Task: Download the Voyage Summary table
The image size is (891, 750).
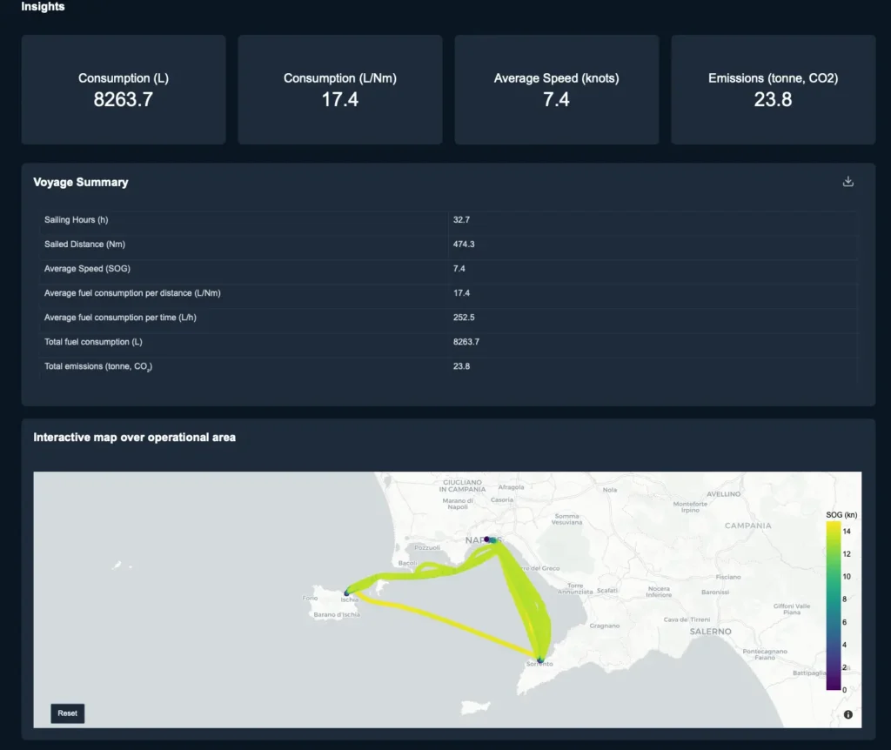Action: [848, 182]
